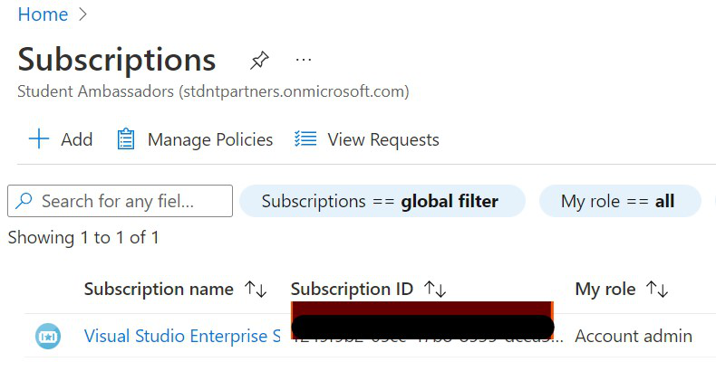Sort using arrows beside Subscription ID
The height and width of the screenshot is (381, 716).
tap(435, 290)
